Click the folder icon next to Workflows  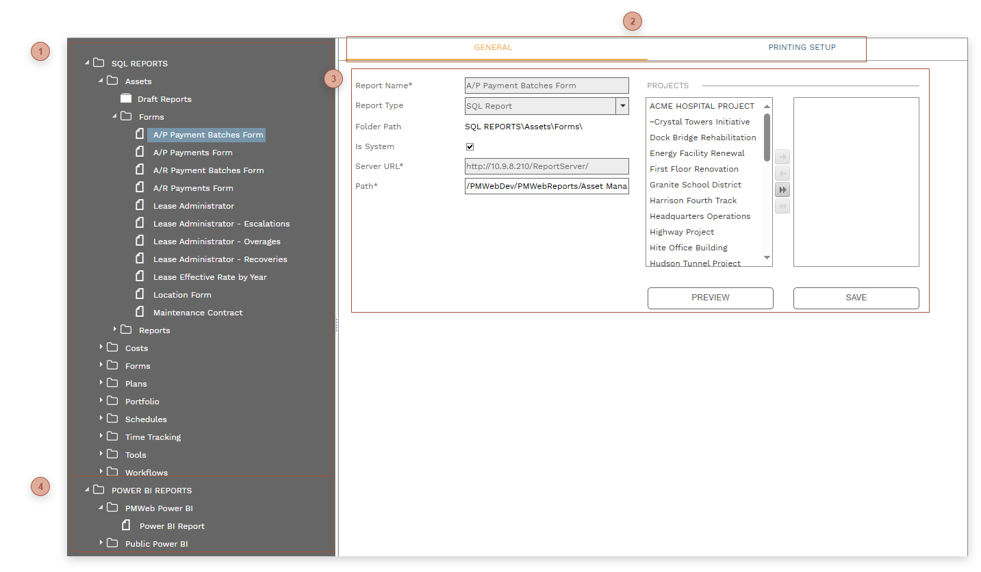[112, 471]
